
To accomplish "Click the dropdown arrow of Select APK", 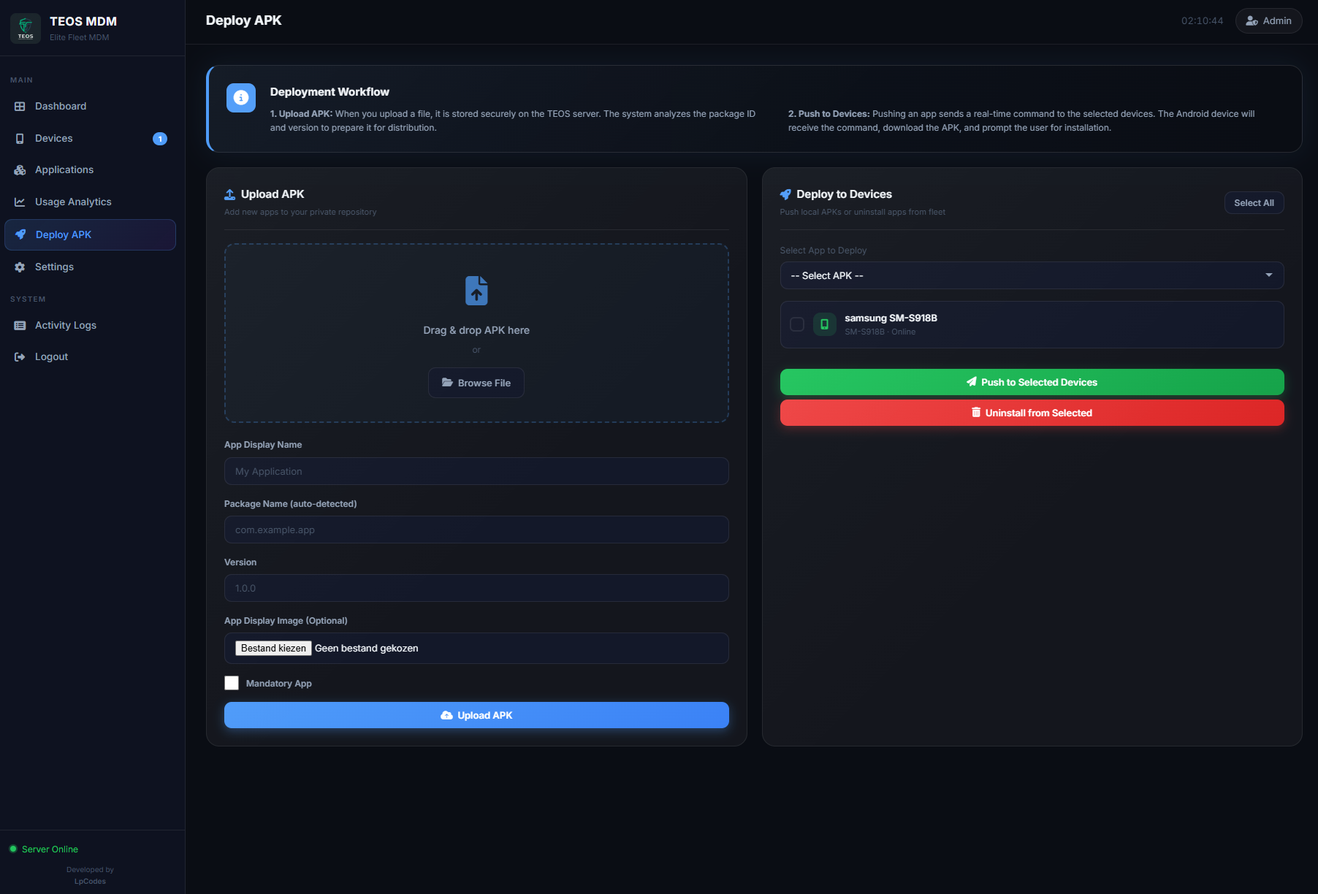I will pos(1268,275).
